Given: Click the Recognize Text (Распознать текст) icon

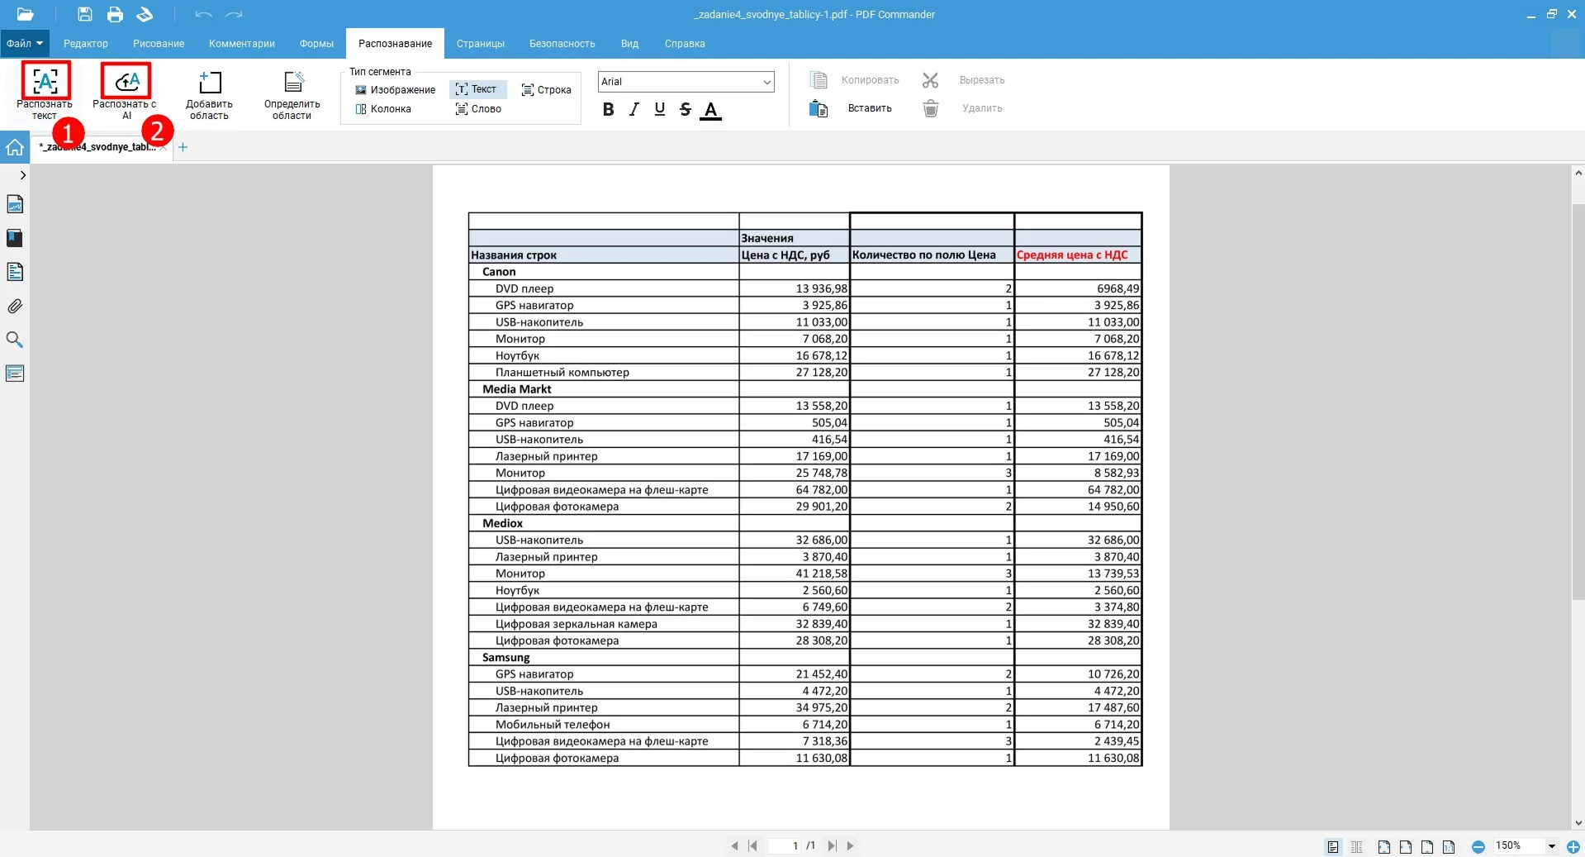Looking at the screenshot, I should click(x=45, y=81).
